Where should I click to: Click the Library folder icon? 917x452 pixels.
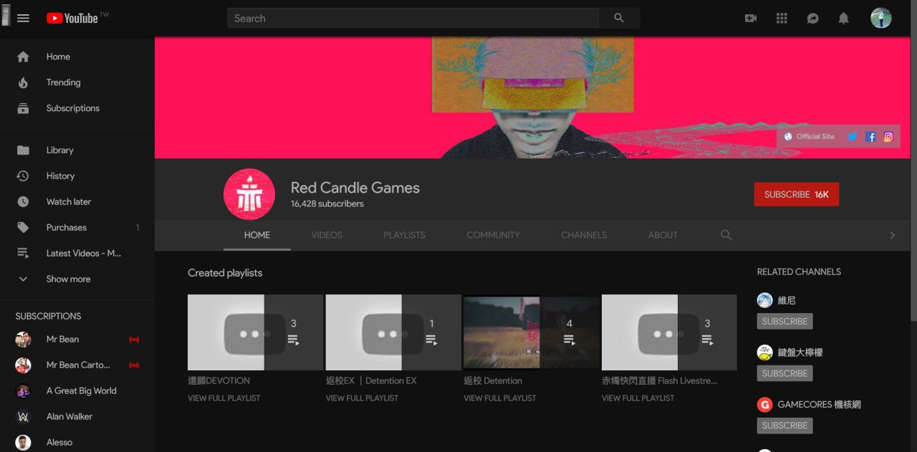click(23, 150)
